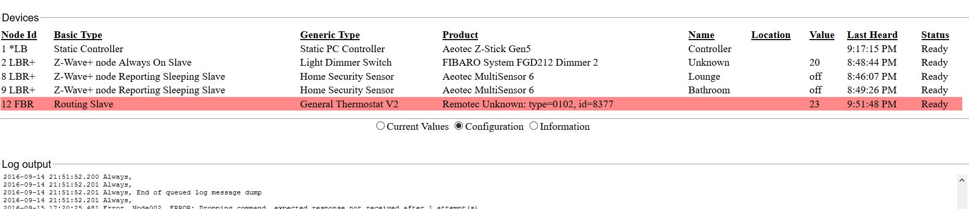The width and height of the screenshot is (969, 209).
Task: Select the Configuration radio button
Action: click(459, 126)
